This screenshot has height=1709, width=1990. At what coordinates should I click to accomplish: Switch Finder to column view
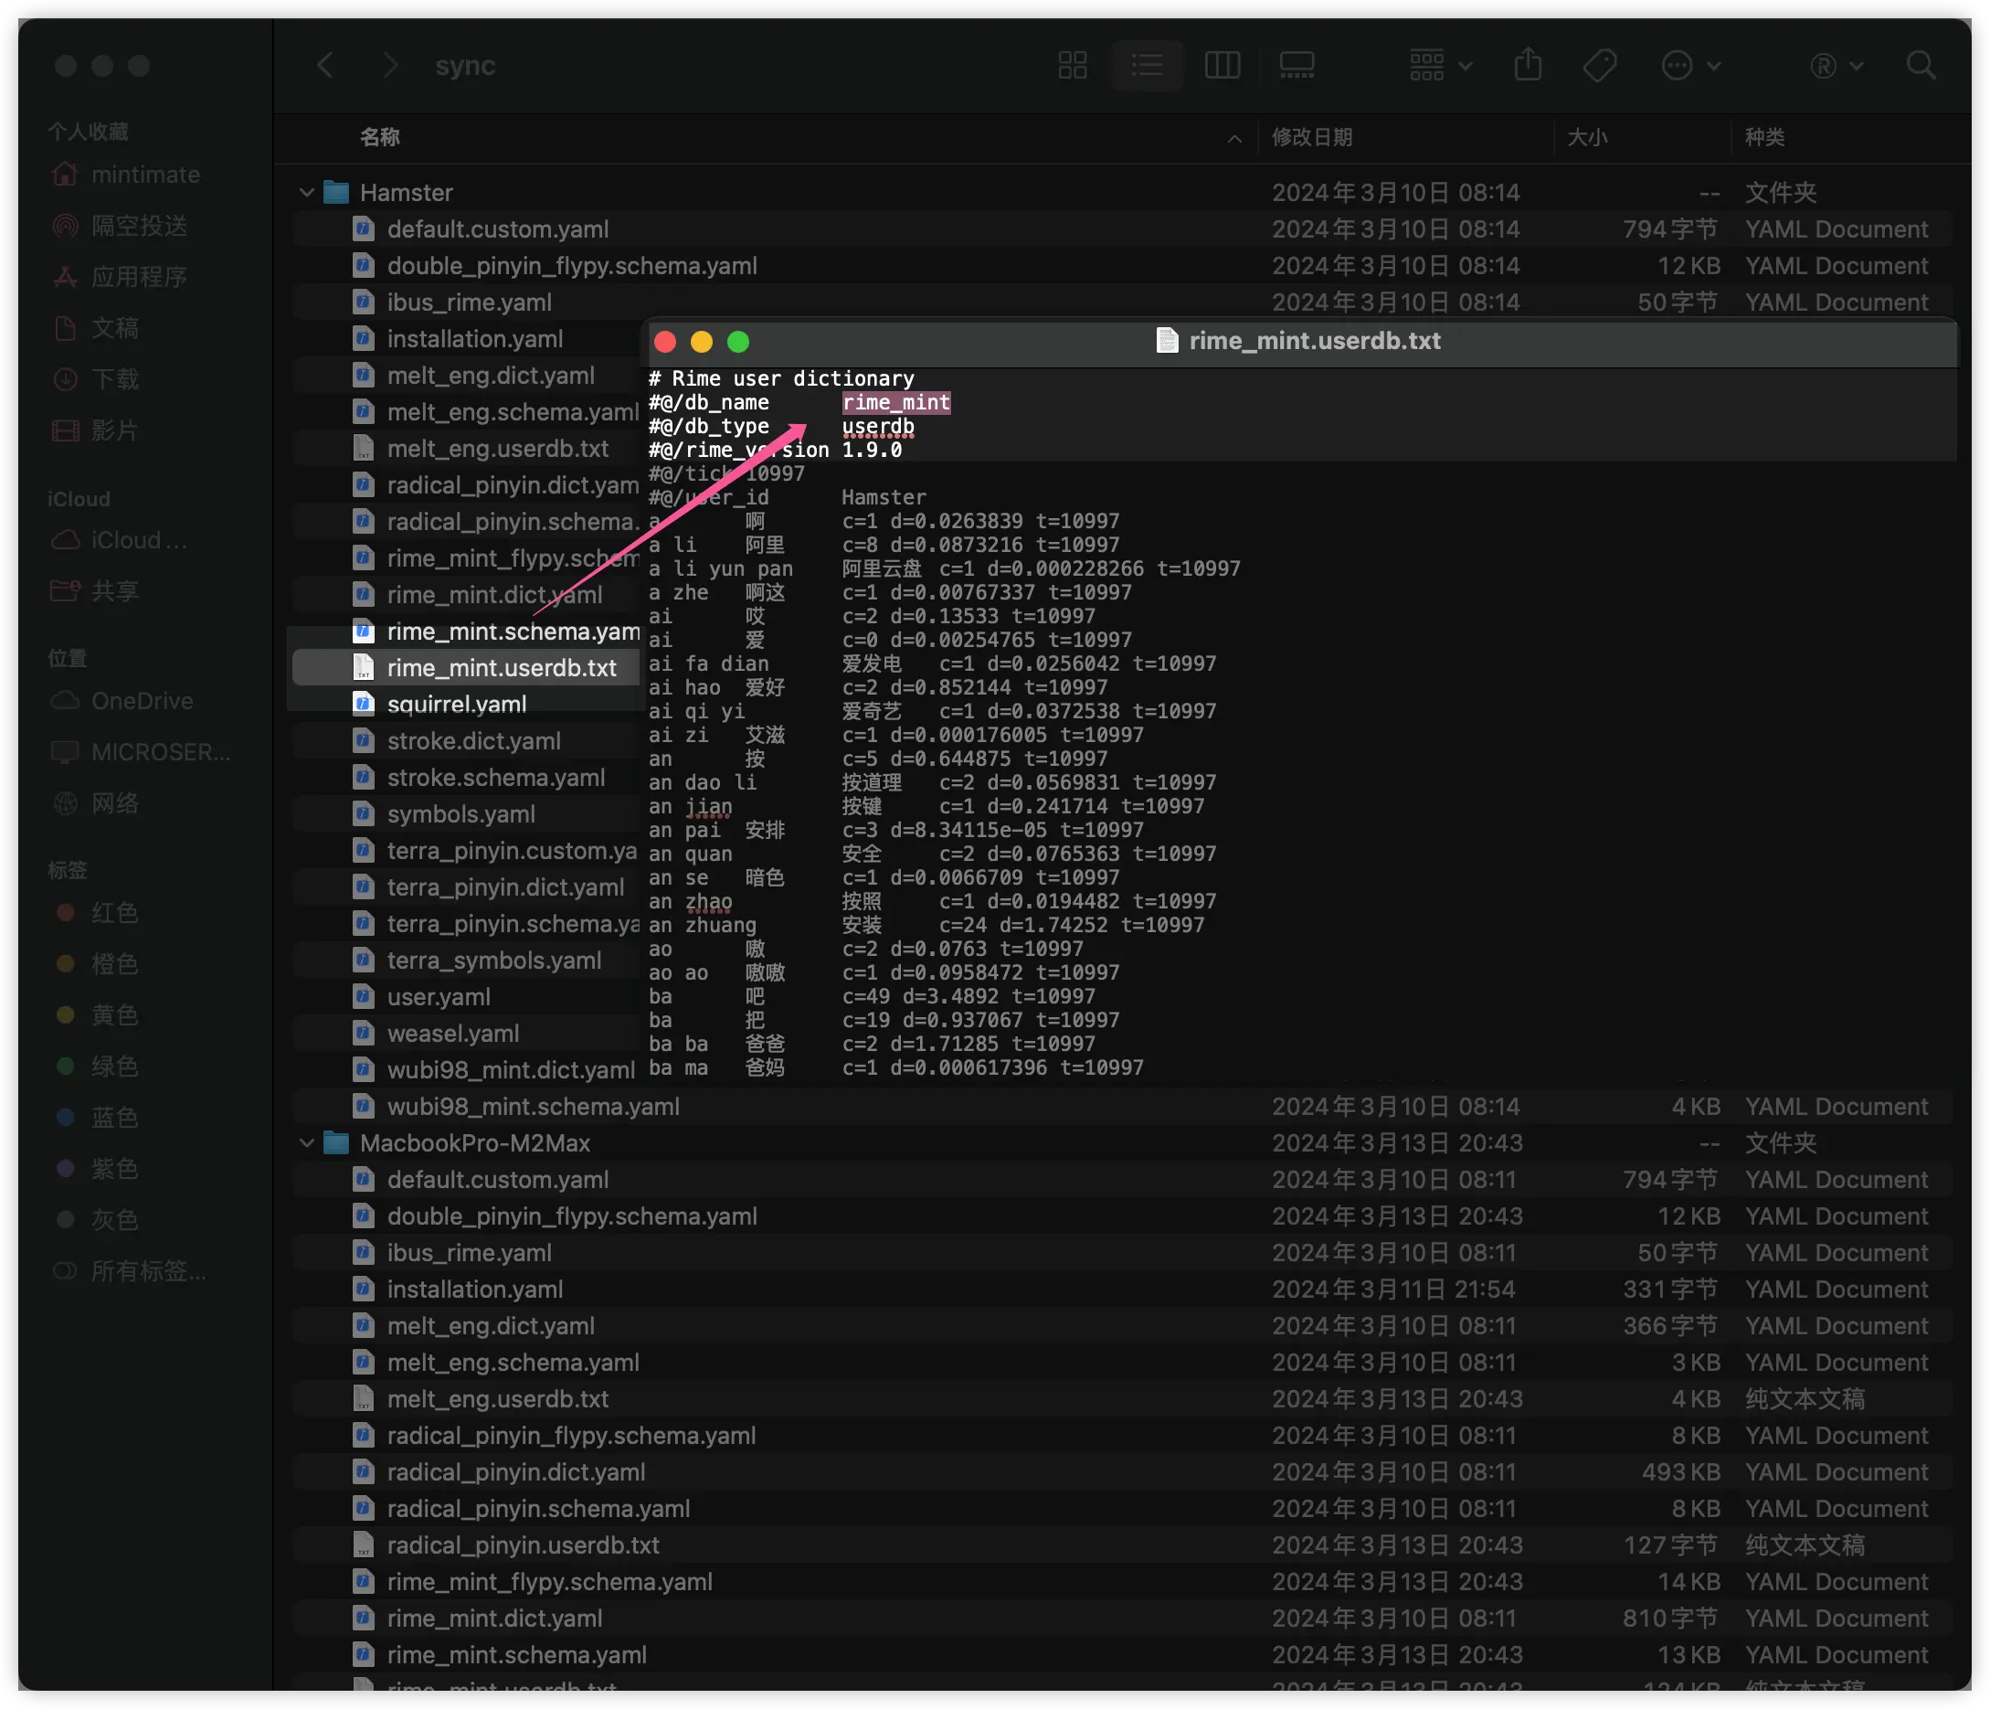coord(1222,65)
